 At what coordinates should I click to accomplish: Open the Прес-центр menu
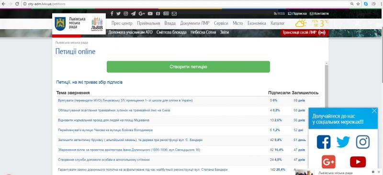(x=122, y=23)
